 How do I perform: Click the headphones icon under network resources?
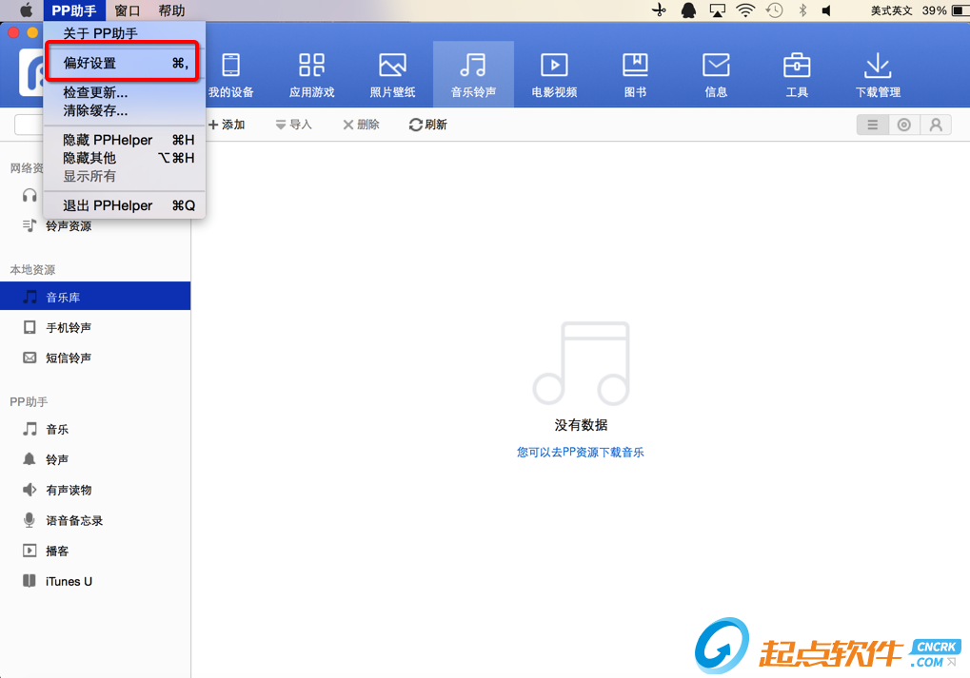pyautogui.click(x=30, y=195)
